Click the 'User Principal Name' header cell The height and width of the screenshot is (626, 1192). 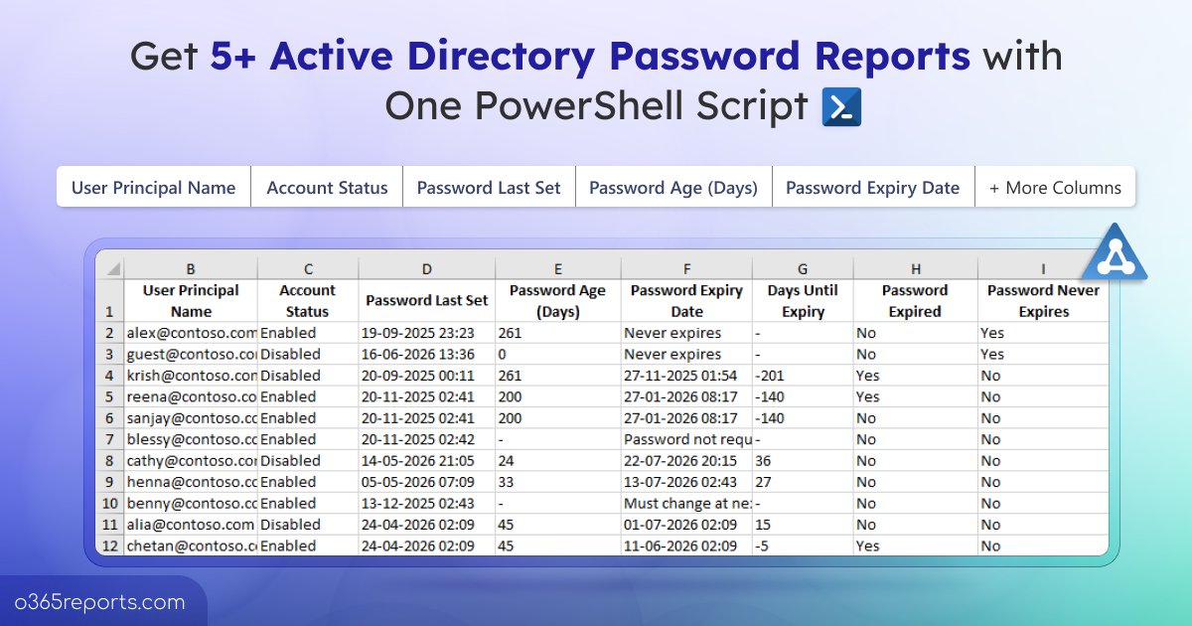[191, 301]
